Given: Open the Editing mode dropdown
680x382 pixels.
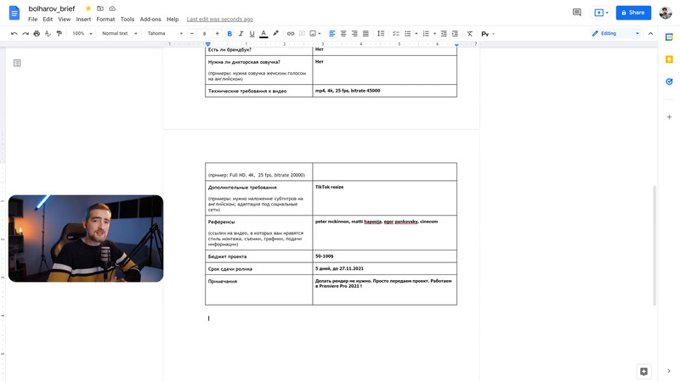Looking at the screenshot, I should (616, 33).
